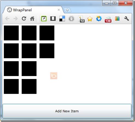
Task: Click the yellow star bookmark icon
Action: point(90,19)
